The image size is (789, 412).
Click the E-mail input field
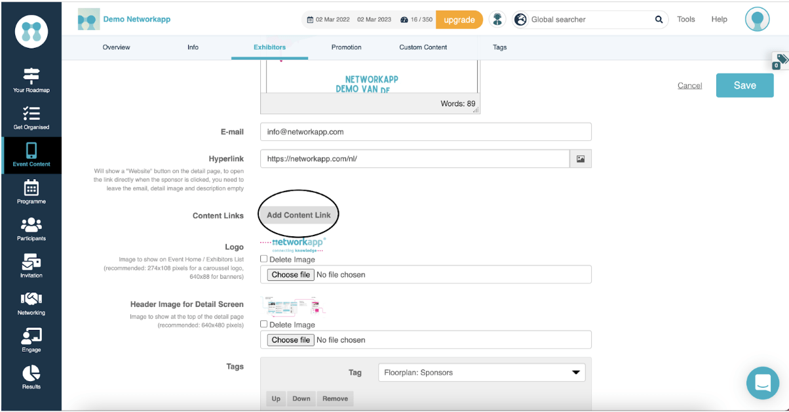[426, 132]
